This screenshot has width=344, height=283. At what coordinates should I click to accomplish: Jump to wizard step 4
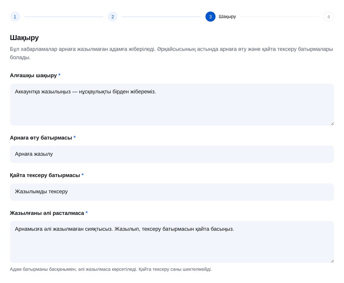click(329, 17)
